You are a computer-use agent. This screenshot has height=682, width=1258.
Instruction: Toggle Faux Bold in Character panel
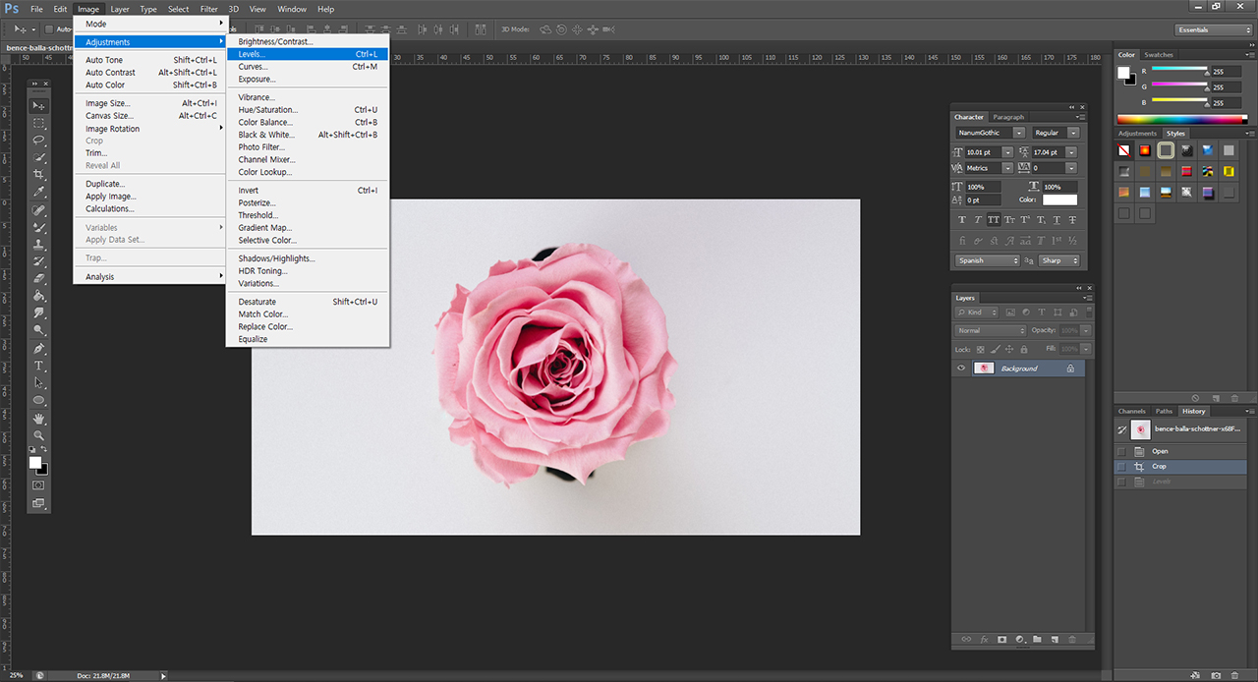pos(961,220)
